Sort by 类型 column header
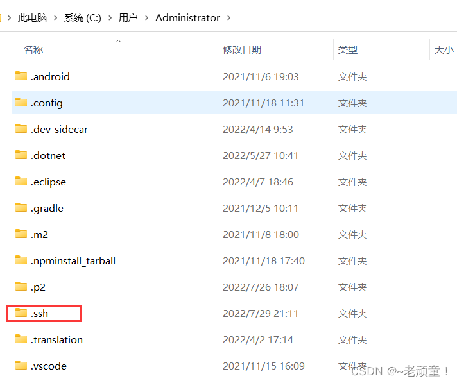The width and height of the screenshot is (457, 383). 348,50
